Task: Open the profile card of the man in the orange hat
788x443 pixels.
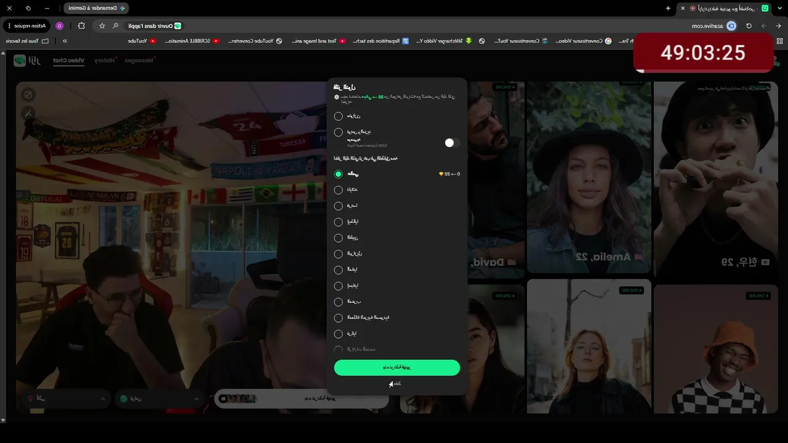Action: 715,349
